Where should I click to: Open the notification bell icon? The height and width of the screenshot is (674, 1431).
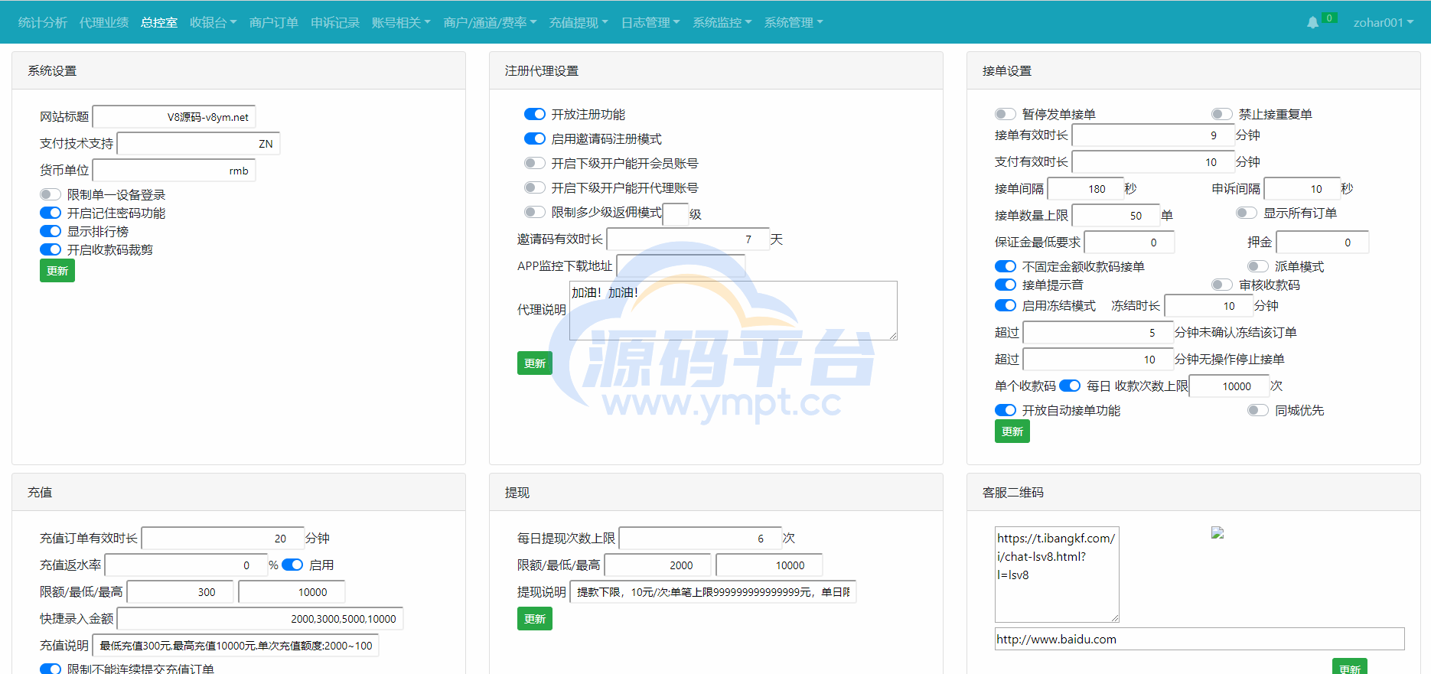coord(1312,22)
